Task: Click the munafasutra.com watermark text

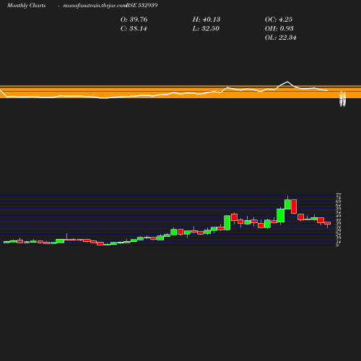Action: [x=95, y=5]
